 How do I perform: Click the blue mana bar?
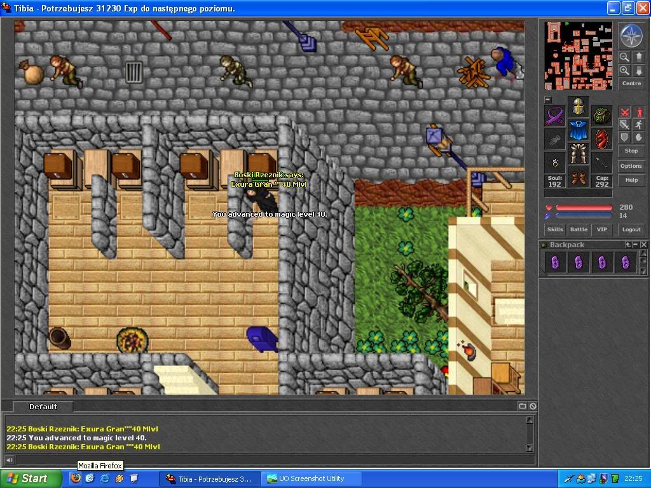[584, 216]
